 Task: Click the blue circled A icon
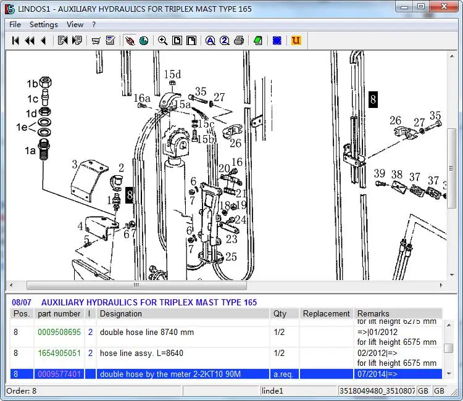coord(210,41)
